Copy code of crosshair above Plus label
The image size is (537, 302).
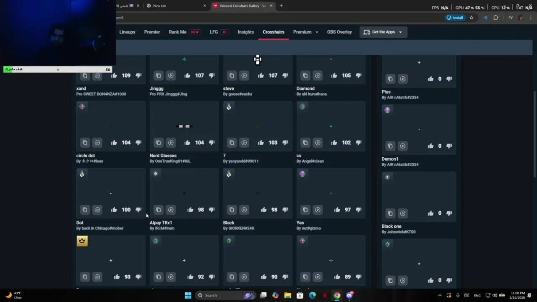tap(390, 79)
